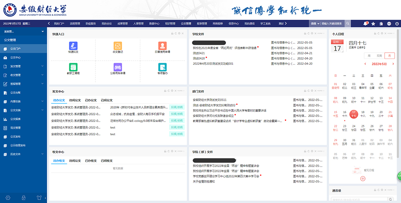401x203 pixels.
Task: Click the lock icon in sidebar footer
Action: coord(23,198)
